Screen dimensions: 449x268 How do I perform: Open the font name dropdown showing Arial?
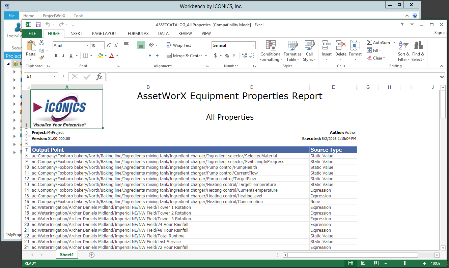[x=87, y=45]
